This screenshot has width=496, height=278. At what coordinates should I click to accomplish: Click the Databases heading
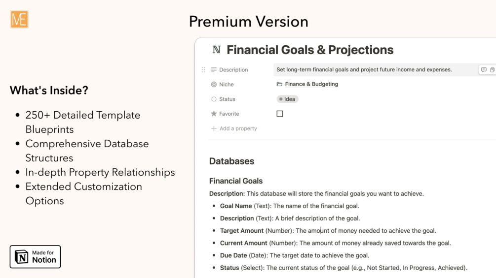(x=231, y=161)
